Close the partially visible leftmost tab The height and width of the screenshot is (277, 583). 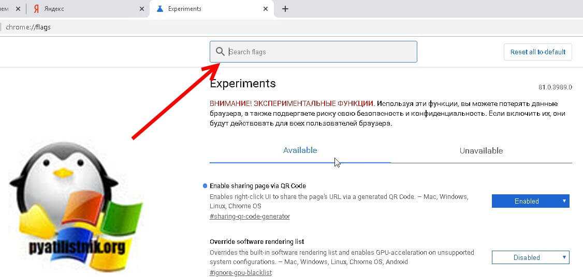(19, 9)
